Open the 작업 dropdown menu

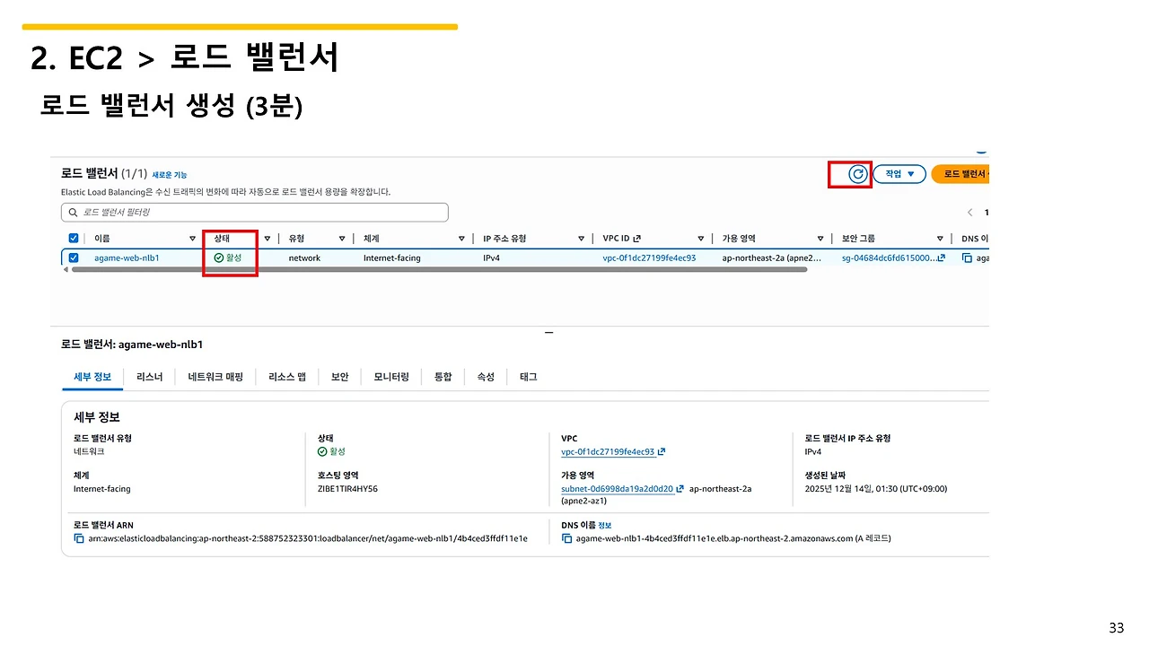(x=899, y=174)
